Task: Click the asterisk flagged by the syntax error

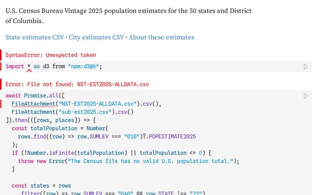Action: [29, 66]
